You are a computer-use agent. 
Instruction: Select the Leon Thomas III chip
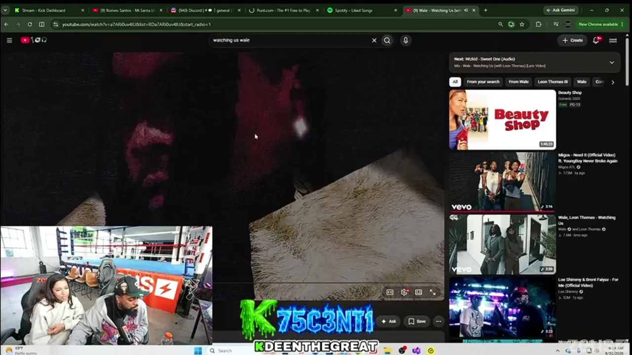tap(553, 82)
